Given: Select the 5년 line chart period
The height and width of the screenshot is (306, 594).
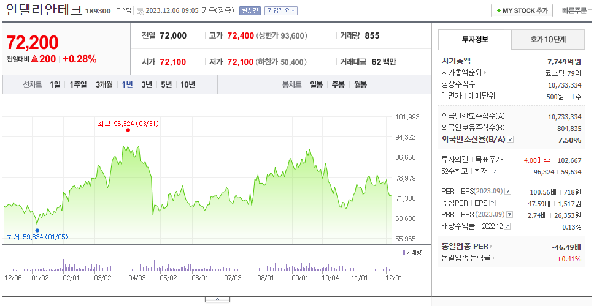Looking at the screenshot, I should pos(166,84).
